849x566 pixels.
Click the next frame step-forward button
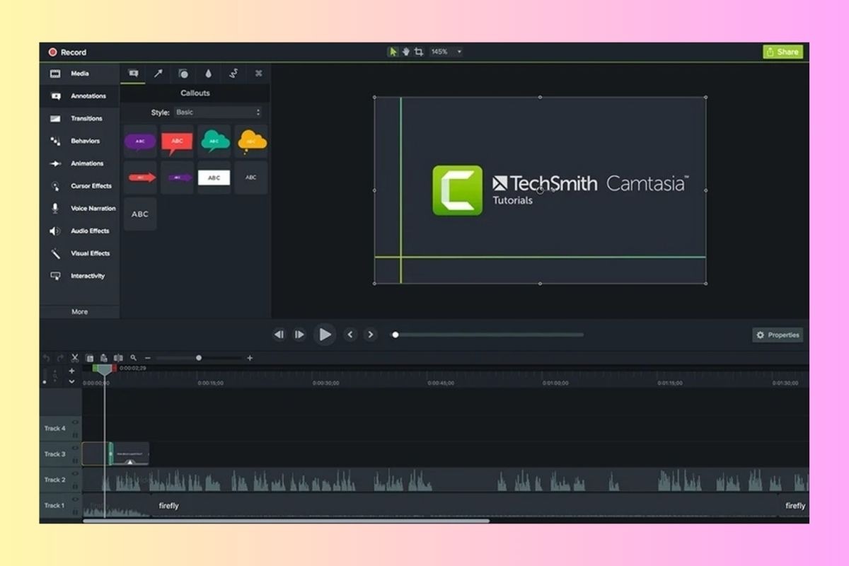tap(299, 335)
